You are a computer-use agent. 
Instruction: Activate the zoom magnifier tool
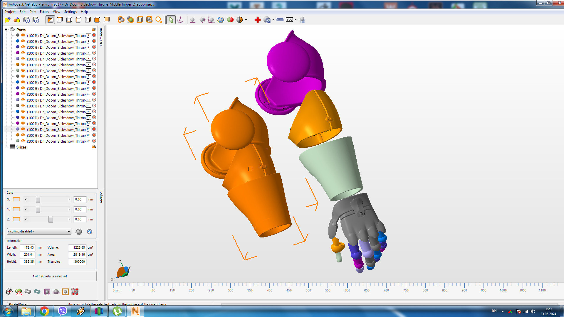(159, 20)
